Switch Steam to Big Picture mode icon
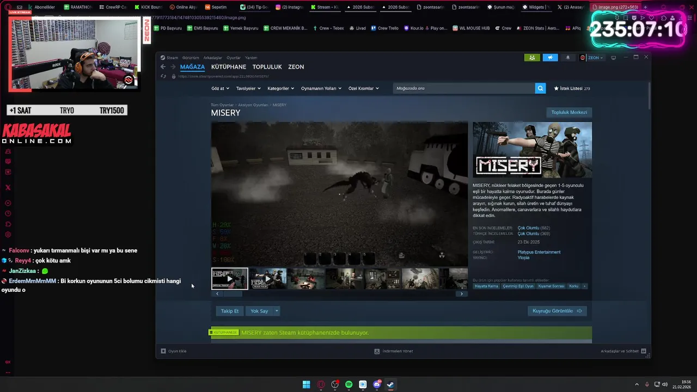The image size is (697, 392). 614,58
